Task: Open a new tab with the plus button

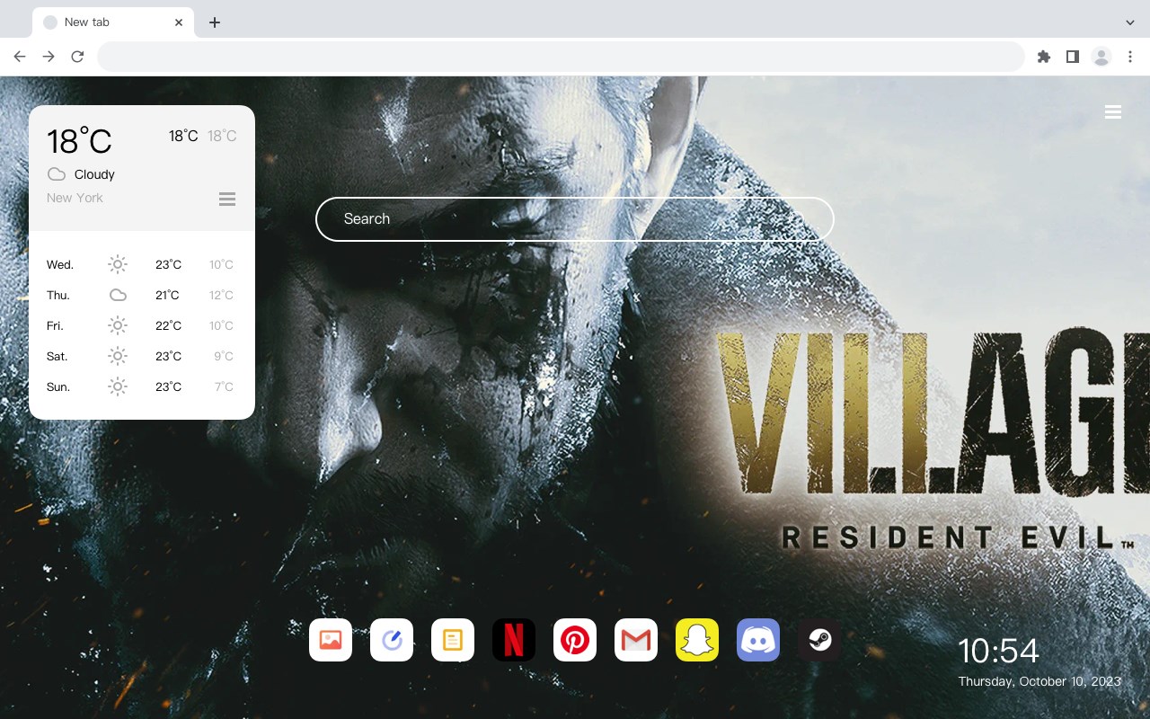Action: [214, 22]
